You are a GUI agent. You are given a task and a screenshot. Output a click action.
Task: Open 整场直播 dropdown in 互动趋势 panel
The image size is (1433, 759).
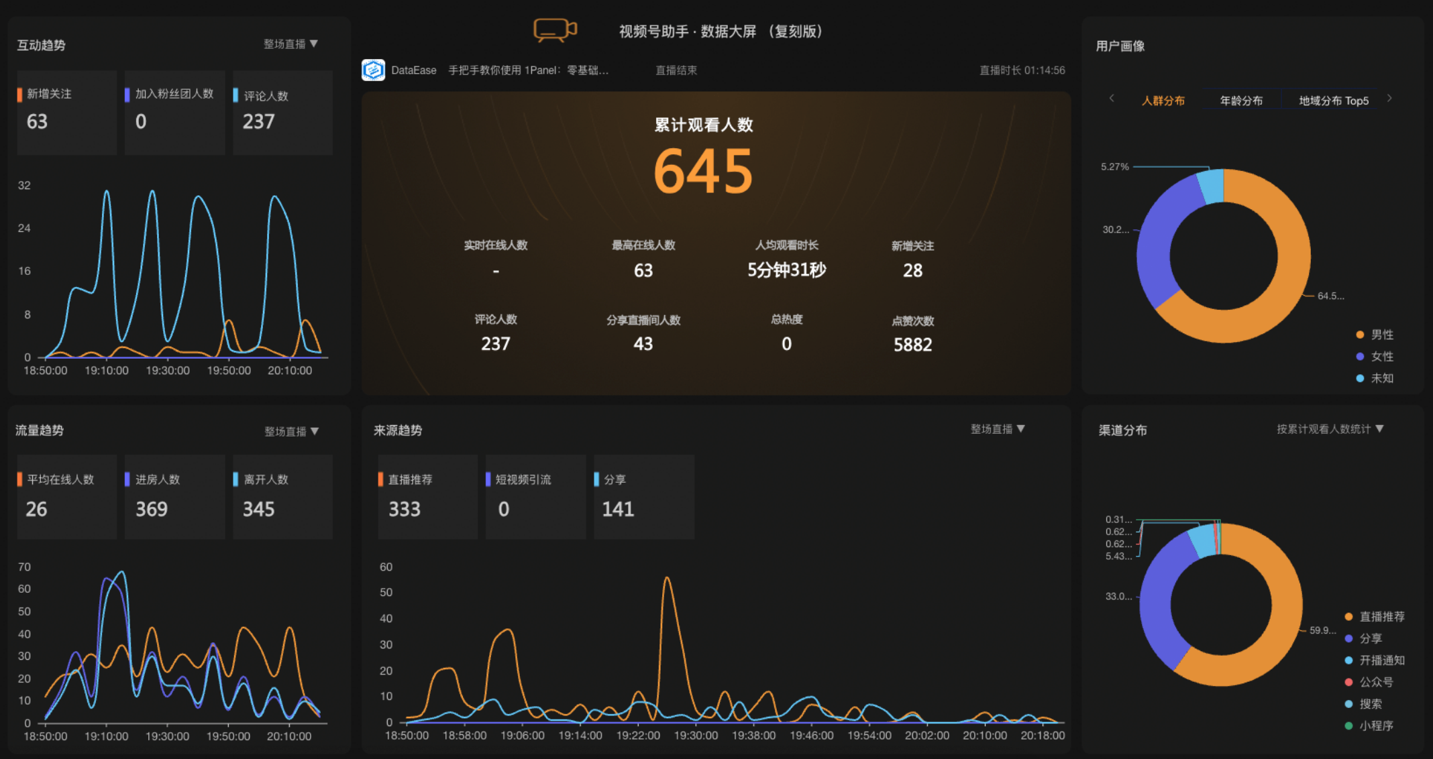(x=290, y=44)
